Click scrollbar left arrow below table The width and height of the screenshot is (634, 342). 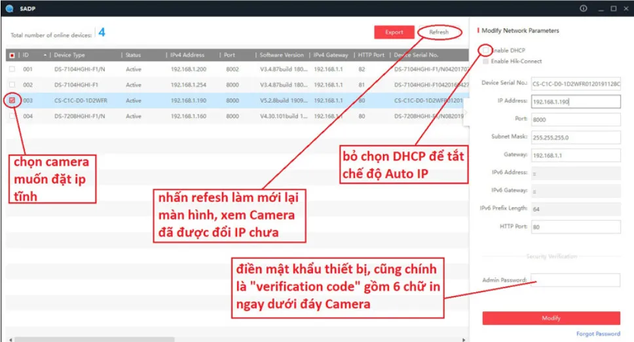coord(10,339)
